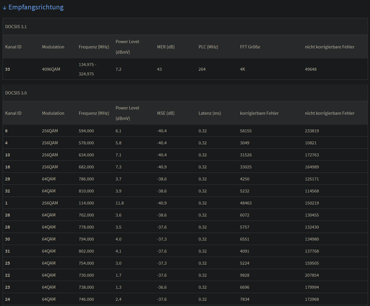The width and height of the screenshot is (370, 306).
Task: Select the 114.000 frequency cell
Action: click(86, 203)
